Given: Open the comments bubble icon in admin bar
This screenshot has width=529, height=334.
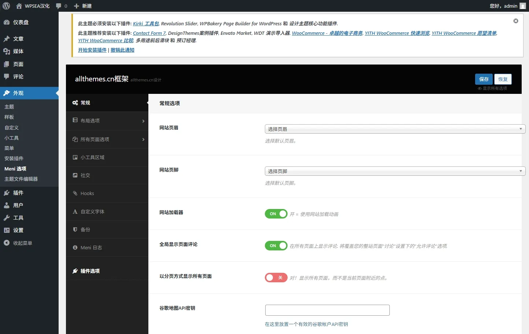Looking at the screenshot, I should tap(59, 6).
